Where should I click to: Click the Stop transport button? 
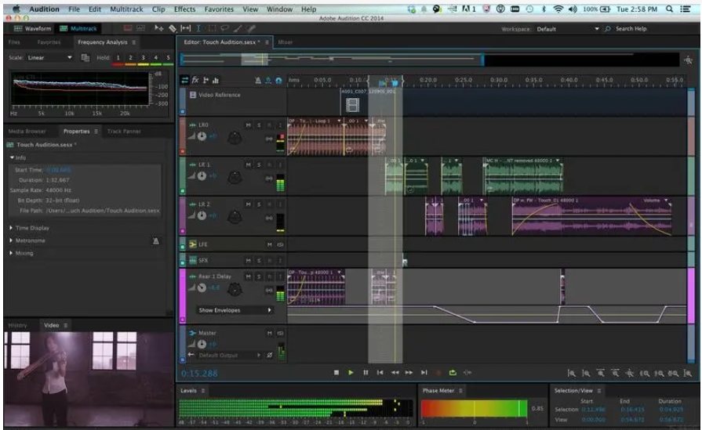pos(336,372)
